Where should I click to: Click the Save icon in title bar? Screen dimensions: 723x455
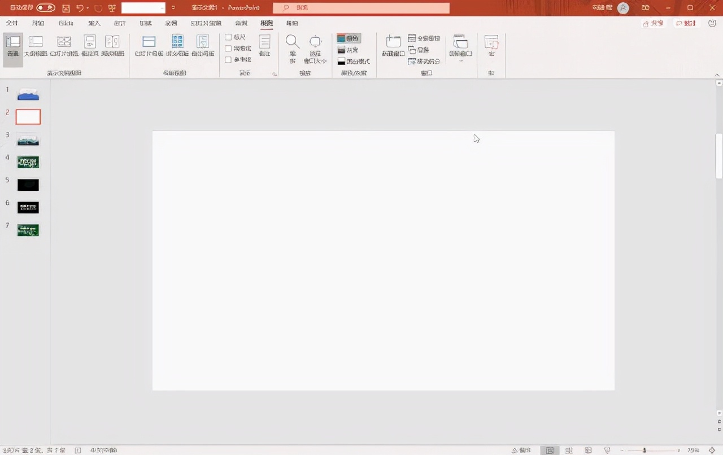click(x=66, y=8)
